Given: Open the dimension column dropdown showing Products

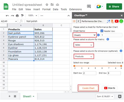Looking at the screenshot, I should [84, 56].
